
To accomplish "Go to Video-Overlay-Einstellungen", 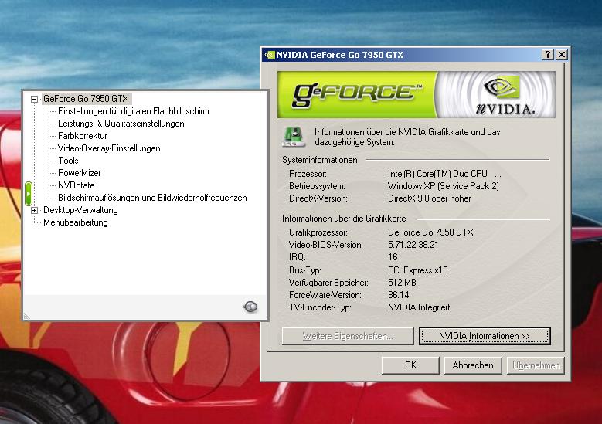I will [x=109, y=148].
